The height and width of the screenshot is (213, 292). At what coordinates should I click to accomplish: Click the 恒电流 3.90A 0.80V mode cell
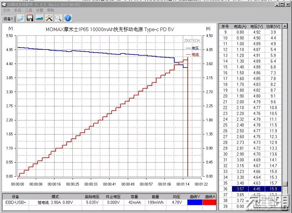tap(55, 202)
